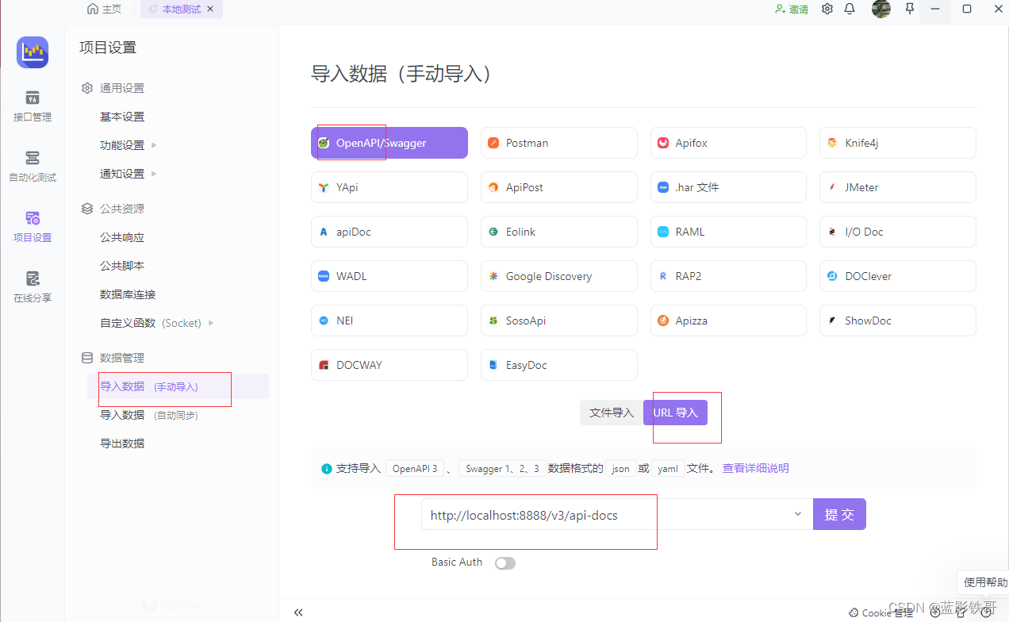The height and width of the screenshot is (622, 1009).
Task: Choose WADL import format
Action: point(389,276)
